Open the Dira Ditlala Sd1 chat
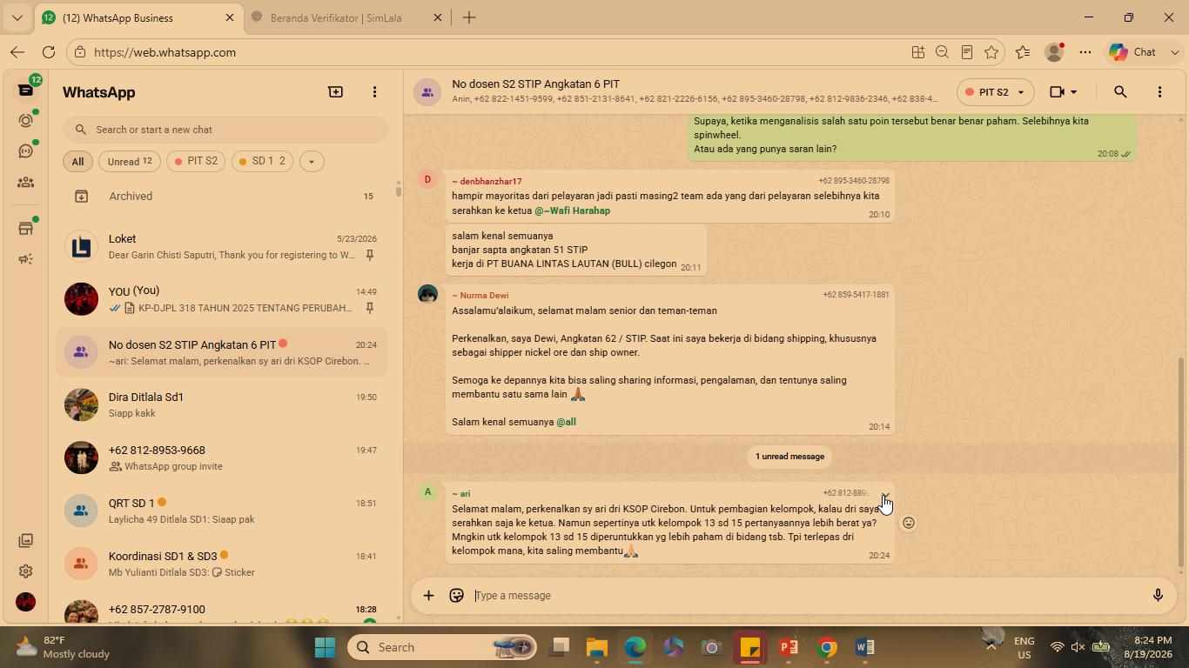This screenshot has width=1189, height=668. (222, 404)
